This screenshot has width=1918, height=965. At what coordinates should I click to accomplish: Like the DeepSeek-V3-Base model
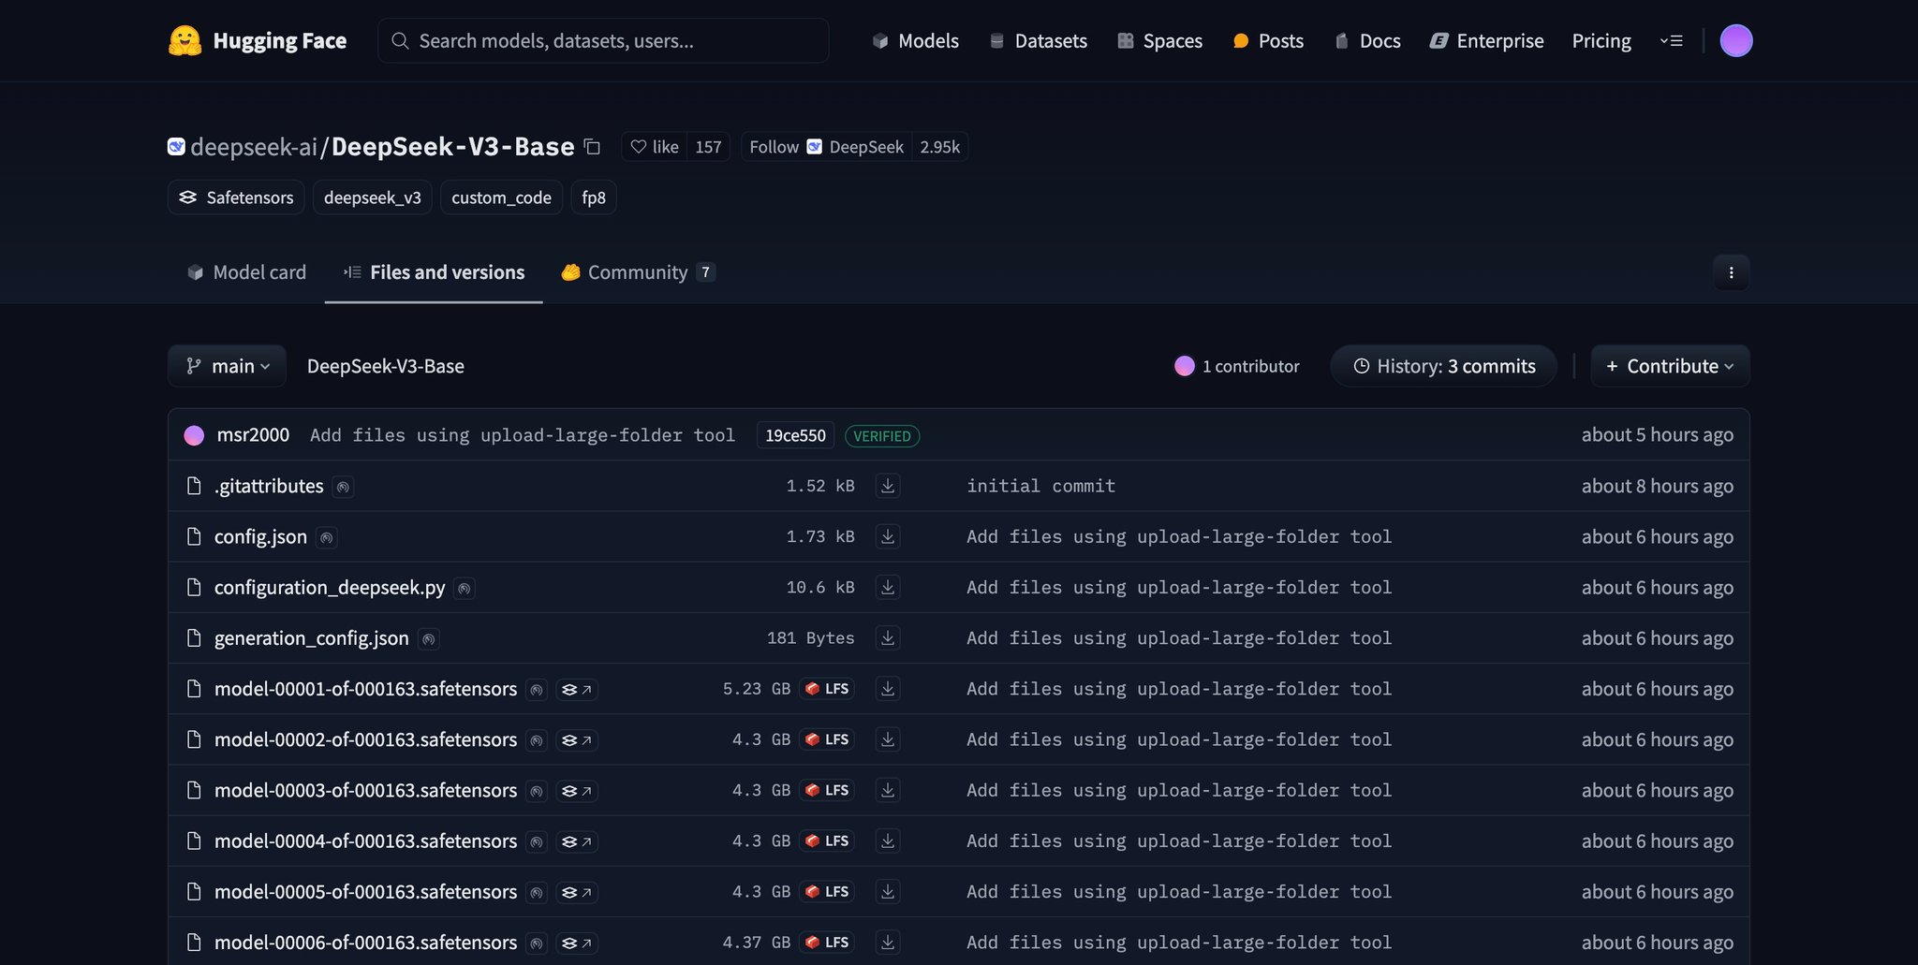pyautogui.click(x=654, y=146)
